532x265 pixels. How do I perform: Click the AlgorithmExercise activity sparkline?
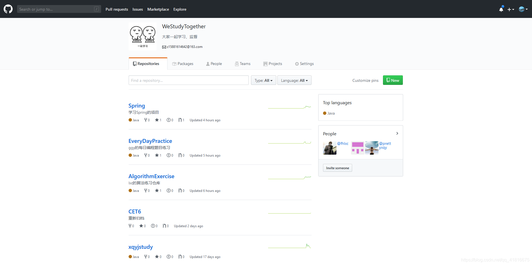coord(289,178)
